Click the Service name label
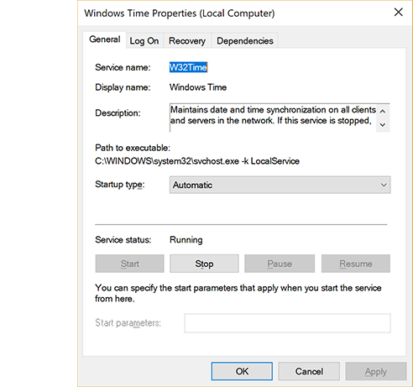413x387 pixels. pyautogui.click(x=123, y=67)
